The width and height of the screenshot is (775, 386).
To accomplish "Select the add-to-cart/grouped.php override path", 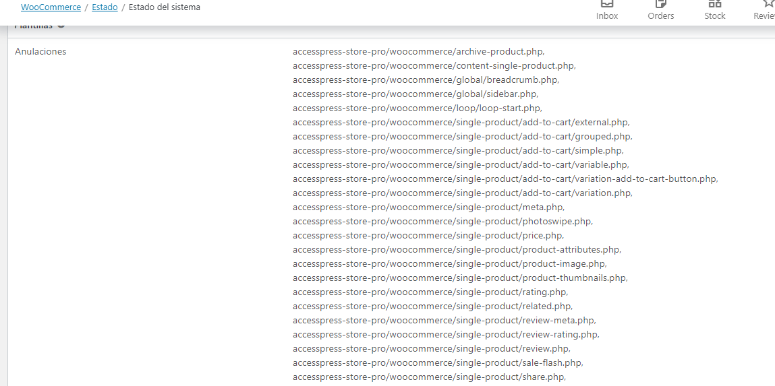I will [463, 136].
